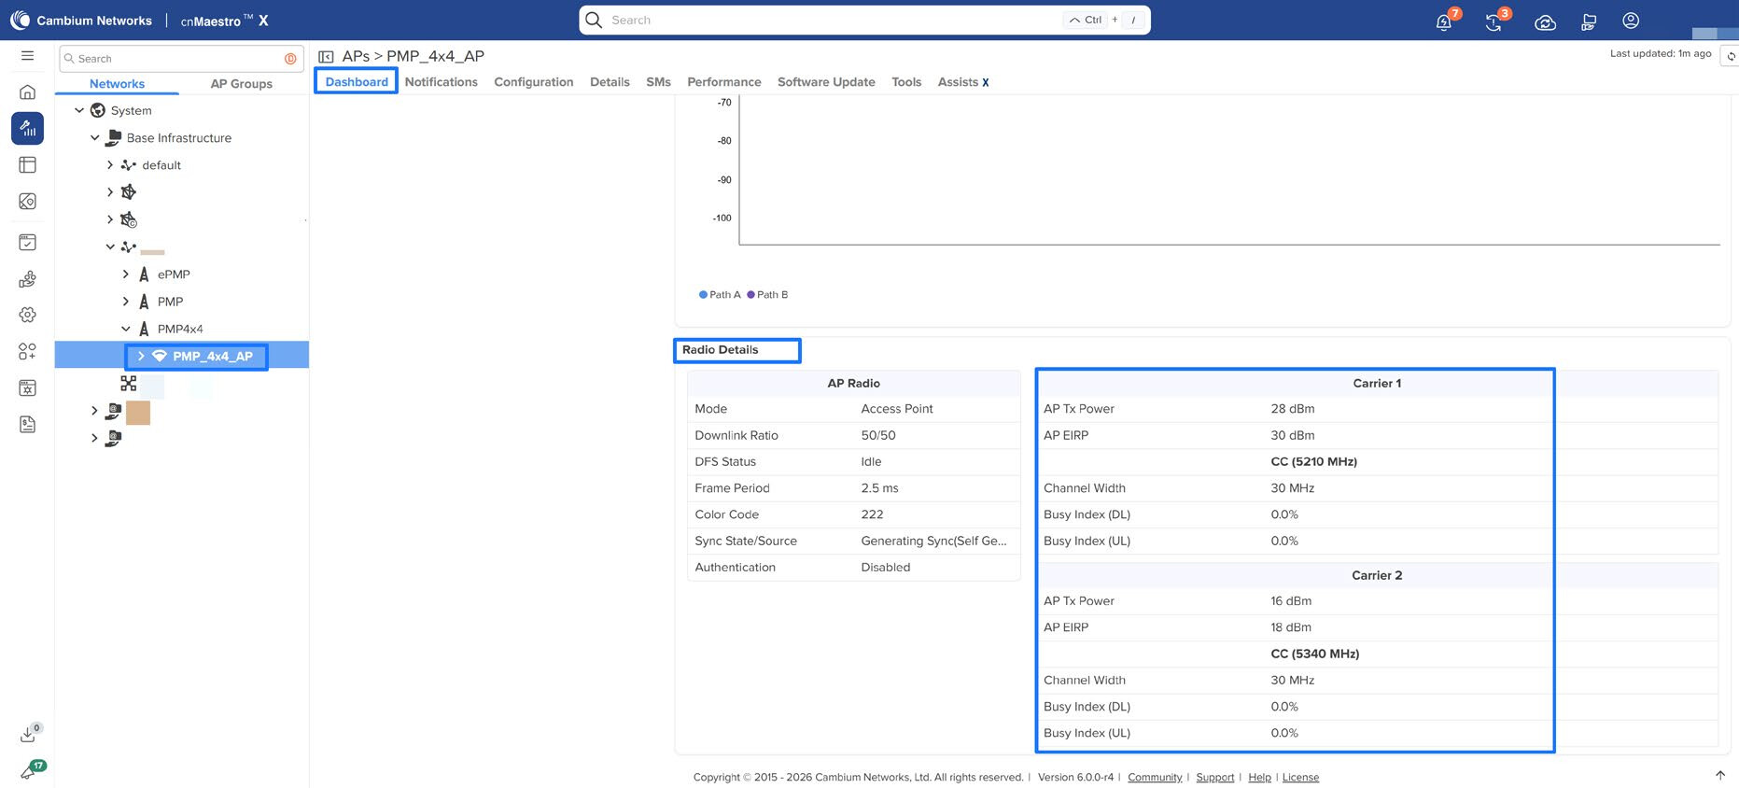This screenshot has height=788, width=1739.
Task: Open the settings gear sidebar icon
Action: (28, 315)
